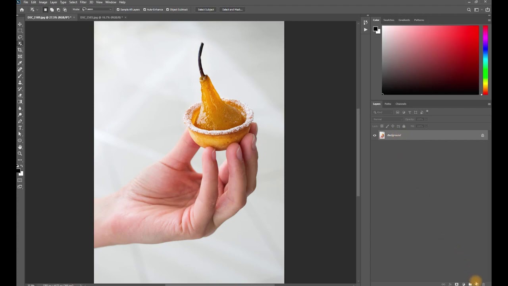Click the Pen tool icon
This screenshot has height=286, width=508.
20,121
